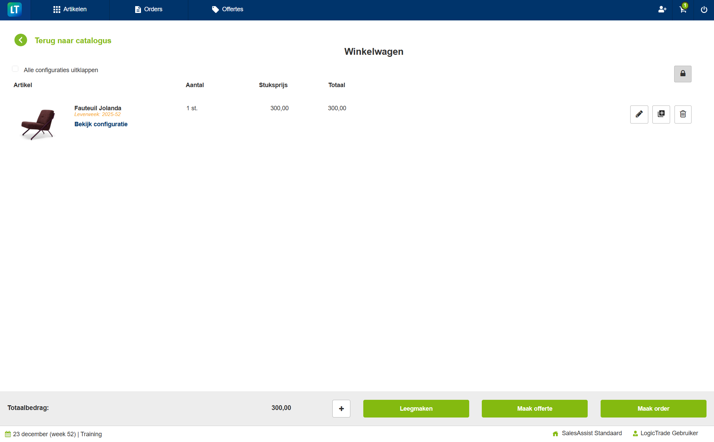This screenshot has height=442, width=714.
Task: Click 'Maak order' to place the order
Action: coord(653,408)
